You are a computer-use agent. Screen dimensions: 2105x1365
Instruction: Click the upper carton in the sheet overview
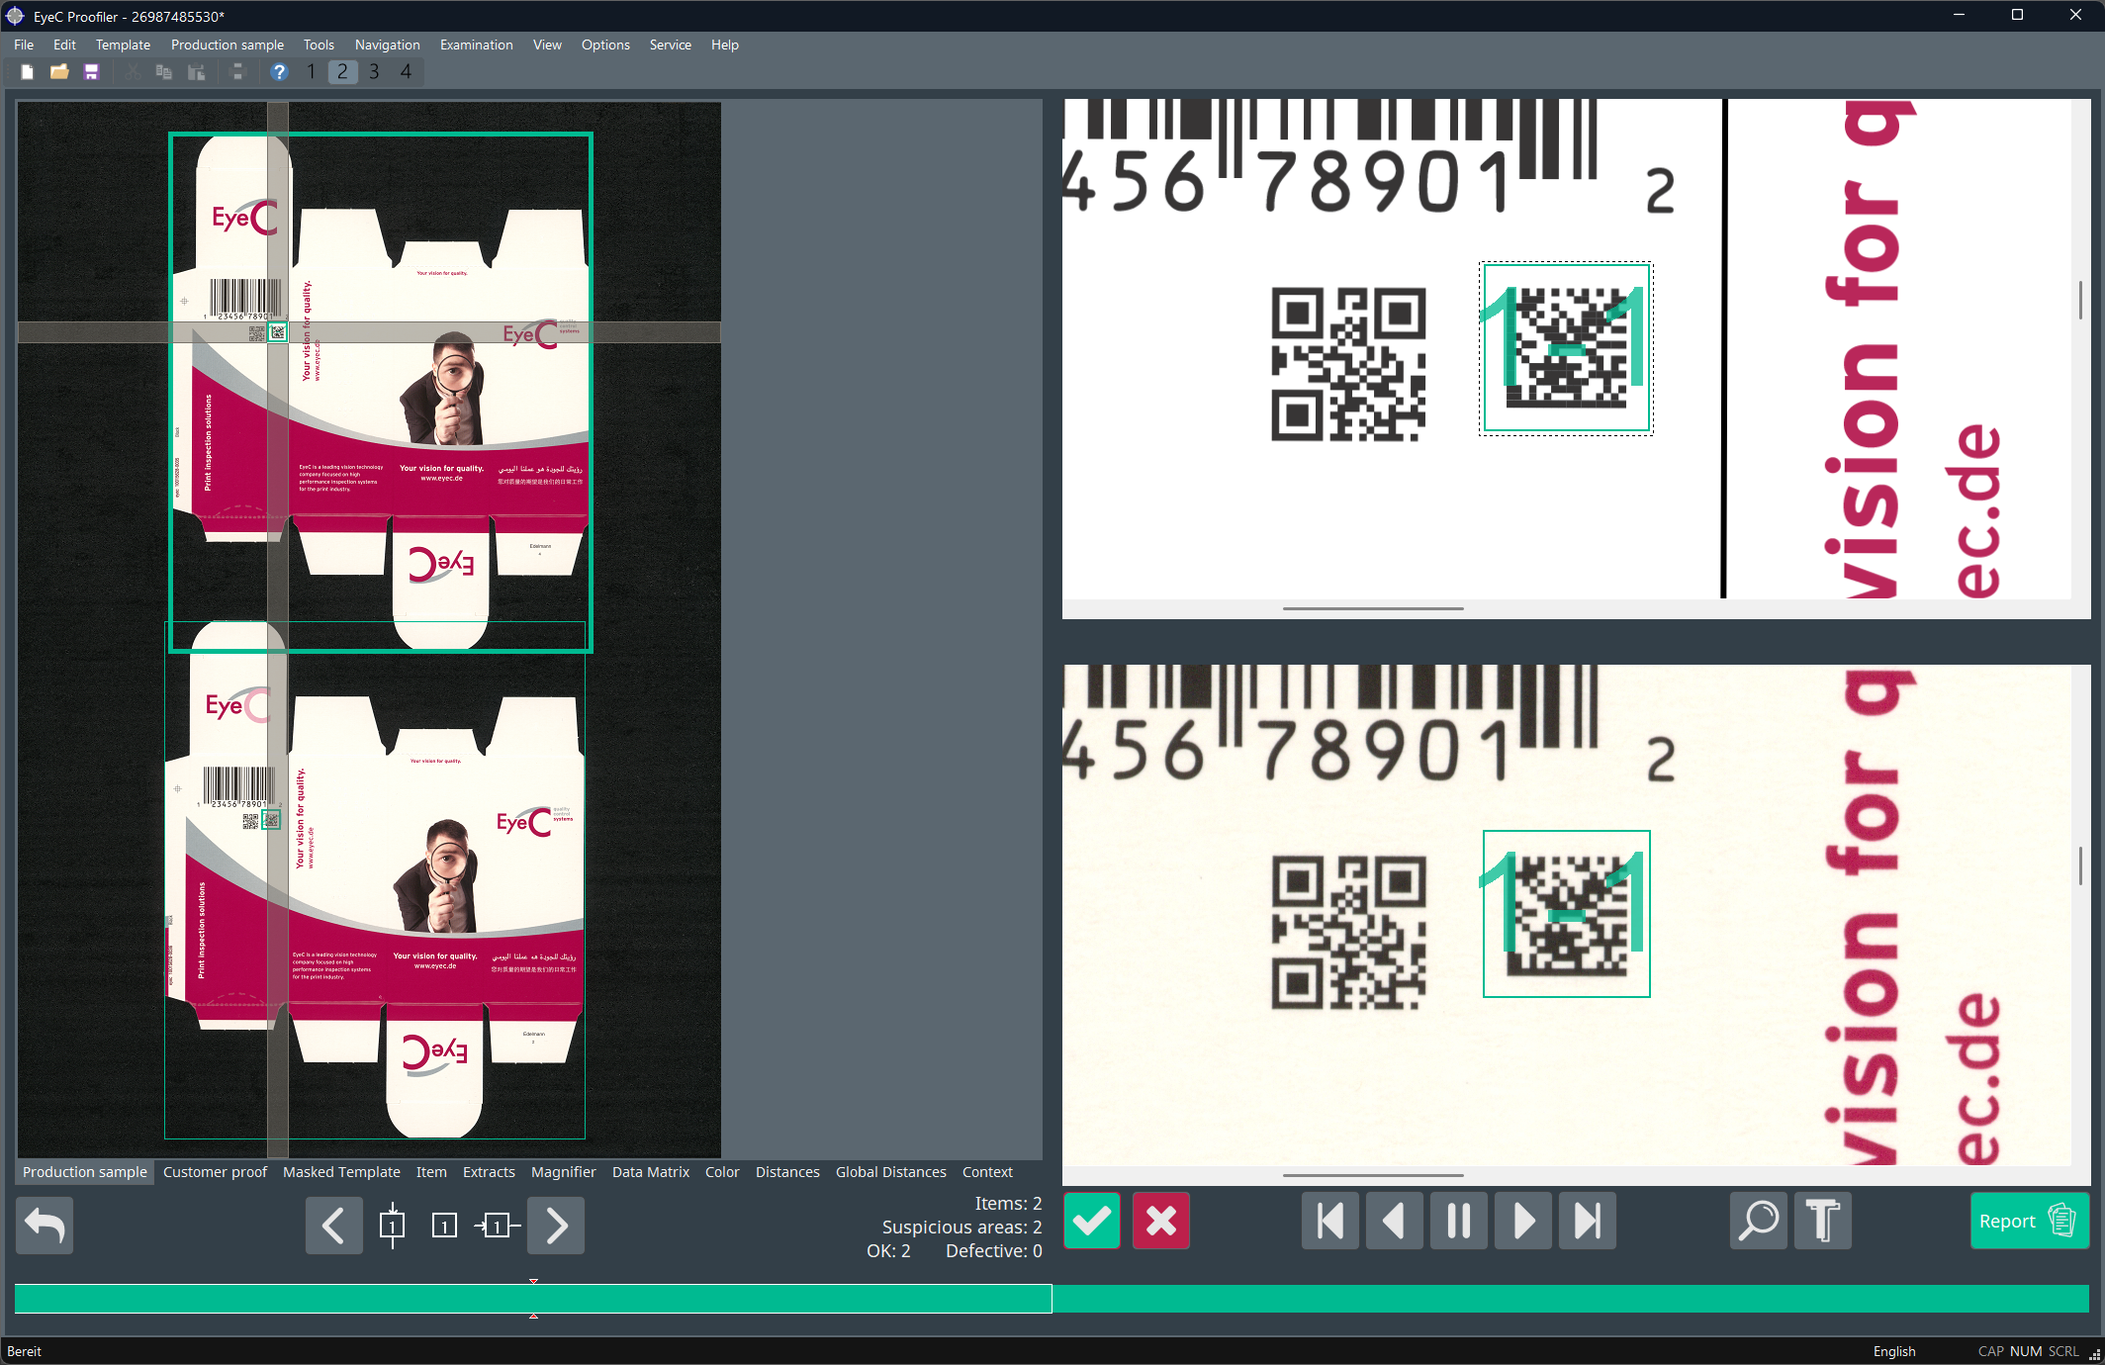click(x=381, y=392)
